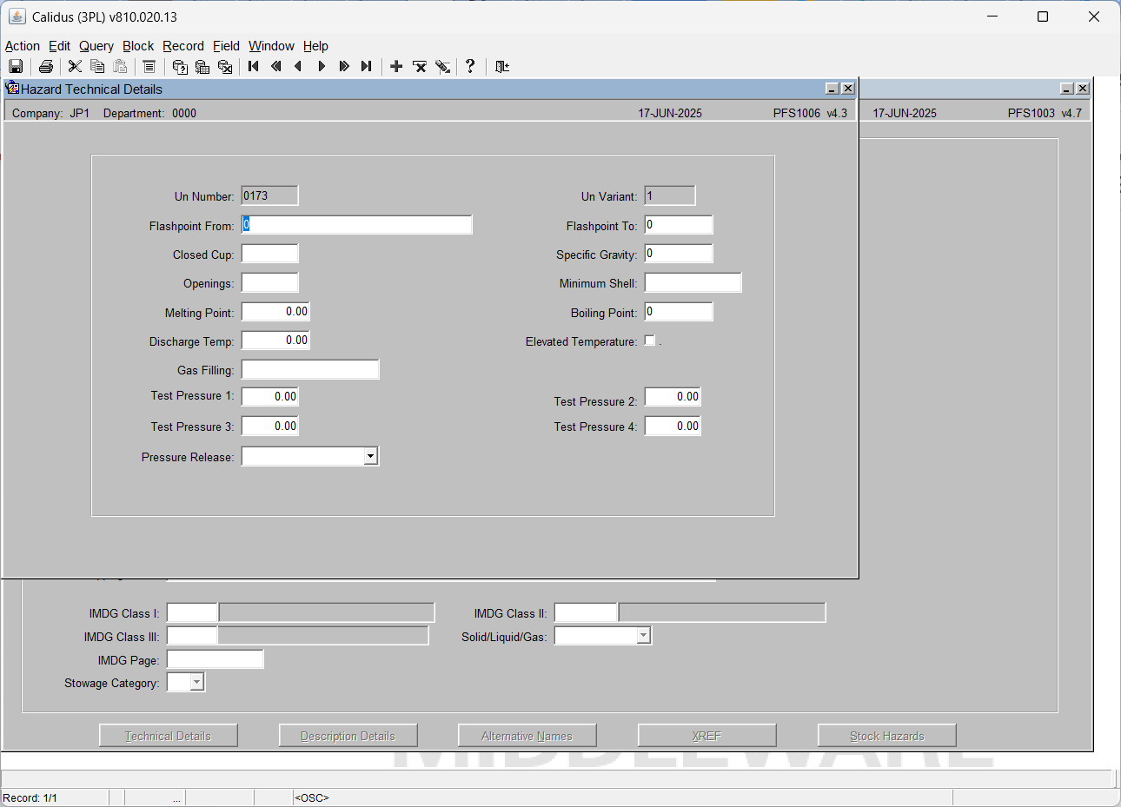This screenshot has width=1121, height=807.
Task: Click the Cut scissors icon
Action: point(75,66)
